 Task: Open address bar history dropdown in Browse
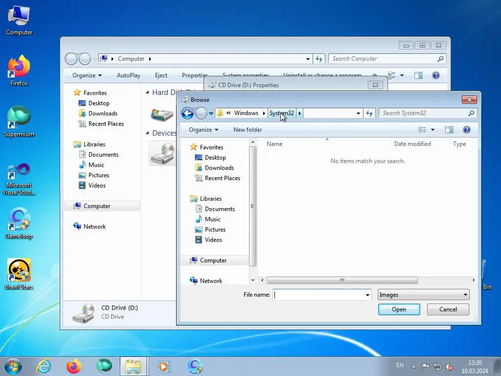click(358, 113)
